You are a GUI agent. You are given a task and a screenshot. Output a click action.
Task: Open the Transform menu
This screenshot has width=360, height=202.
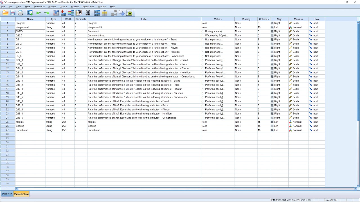tap(39, 6)
